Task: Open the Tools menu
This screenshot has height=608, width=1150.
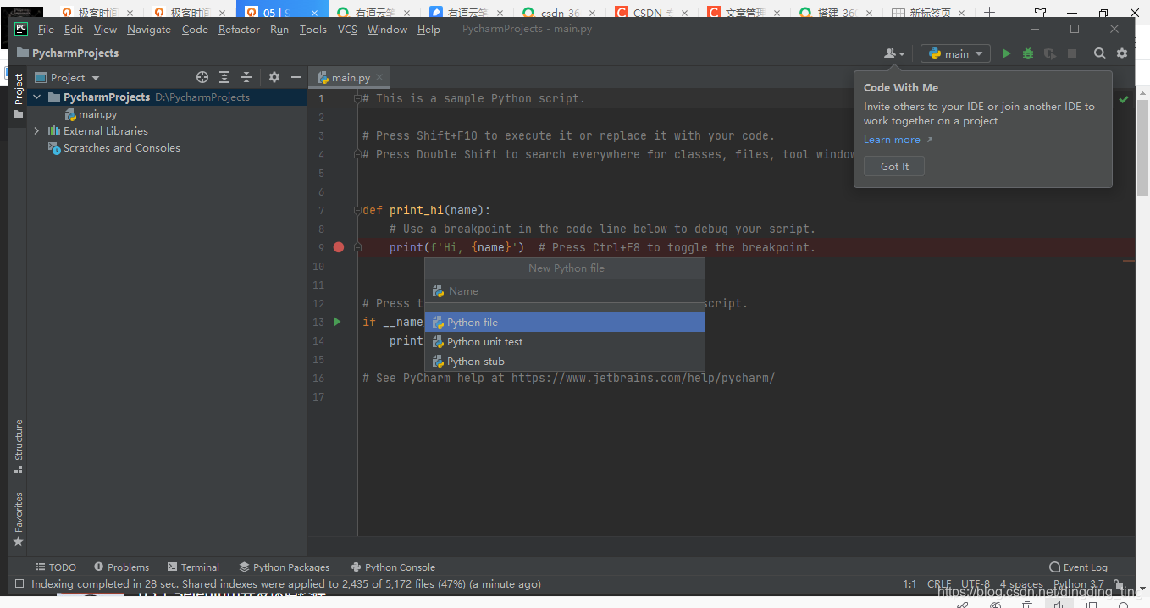Action: [312, 29]
